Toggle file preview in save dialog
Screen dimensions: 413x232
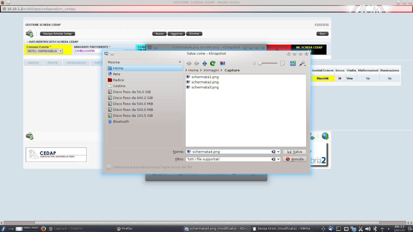[223, 63]
